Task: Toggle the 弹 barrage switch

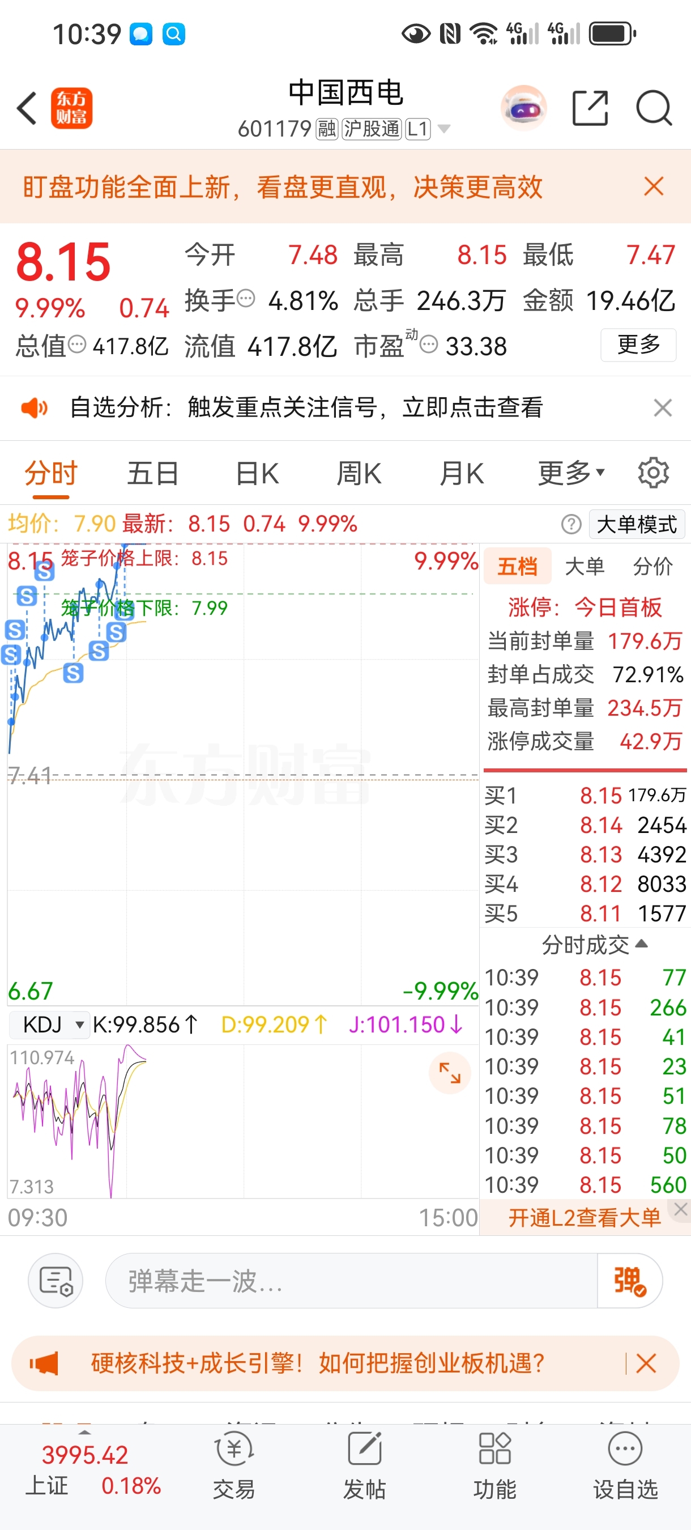Action: (630, 1281)
